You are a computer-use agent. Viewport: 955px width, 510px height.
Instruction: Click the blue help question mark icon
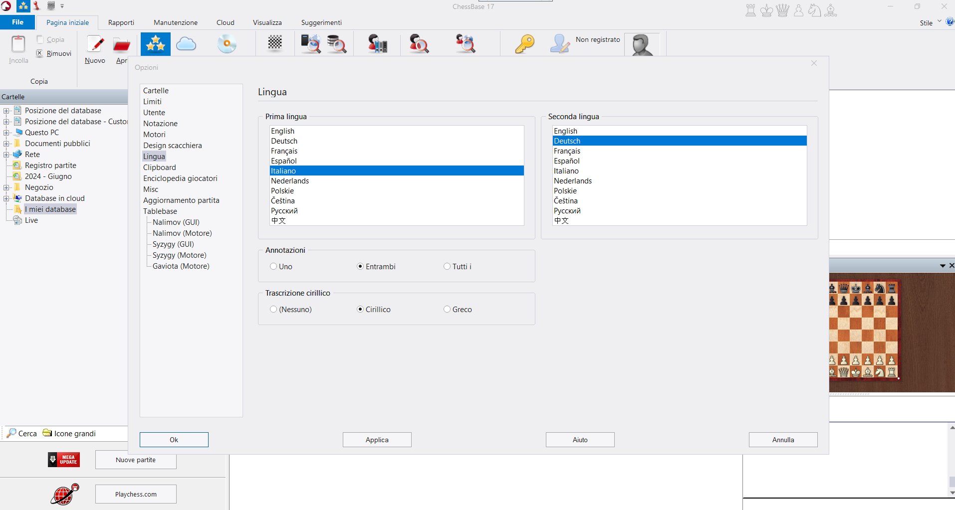[x=950, y=22]
